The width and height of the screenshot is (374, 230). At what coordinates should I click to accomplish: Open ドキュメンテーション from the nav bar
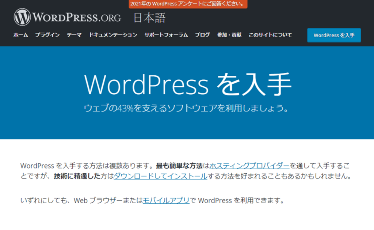pyautogui.click(x=113, y=35)
